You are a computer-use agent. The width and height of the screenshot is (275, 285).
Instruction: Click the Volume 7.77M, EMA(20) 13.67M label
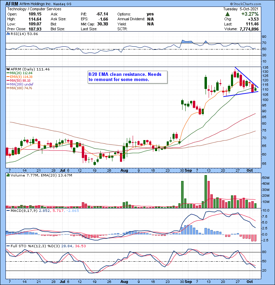coord(41,175)
